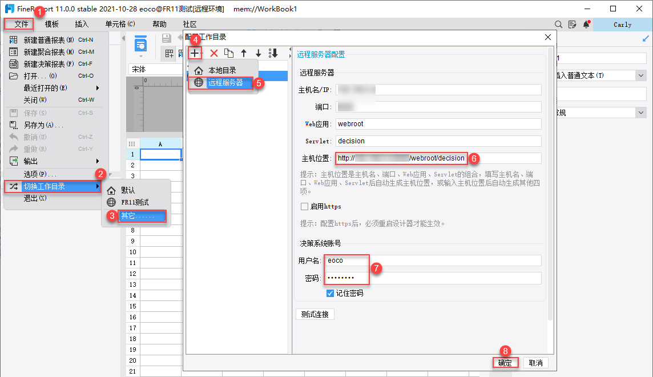653x377 pixels.
Task: Select row 10 header in the spreadsheet
Action: coord(133,252)
